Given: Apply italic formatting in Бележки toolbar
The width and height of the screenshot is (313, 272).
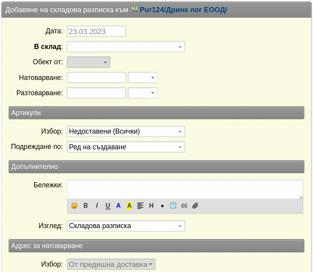Looking at the screenshot, I should (x=97, y=206).
